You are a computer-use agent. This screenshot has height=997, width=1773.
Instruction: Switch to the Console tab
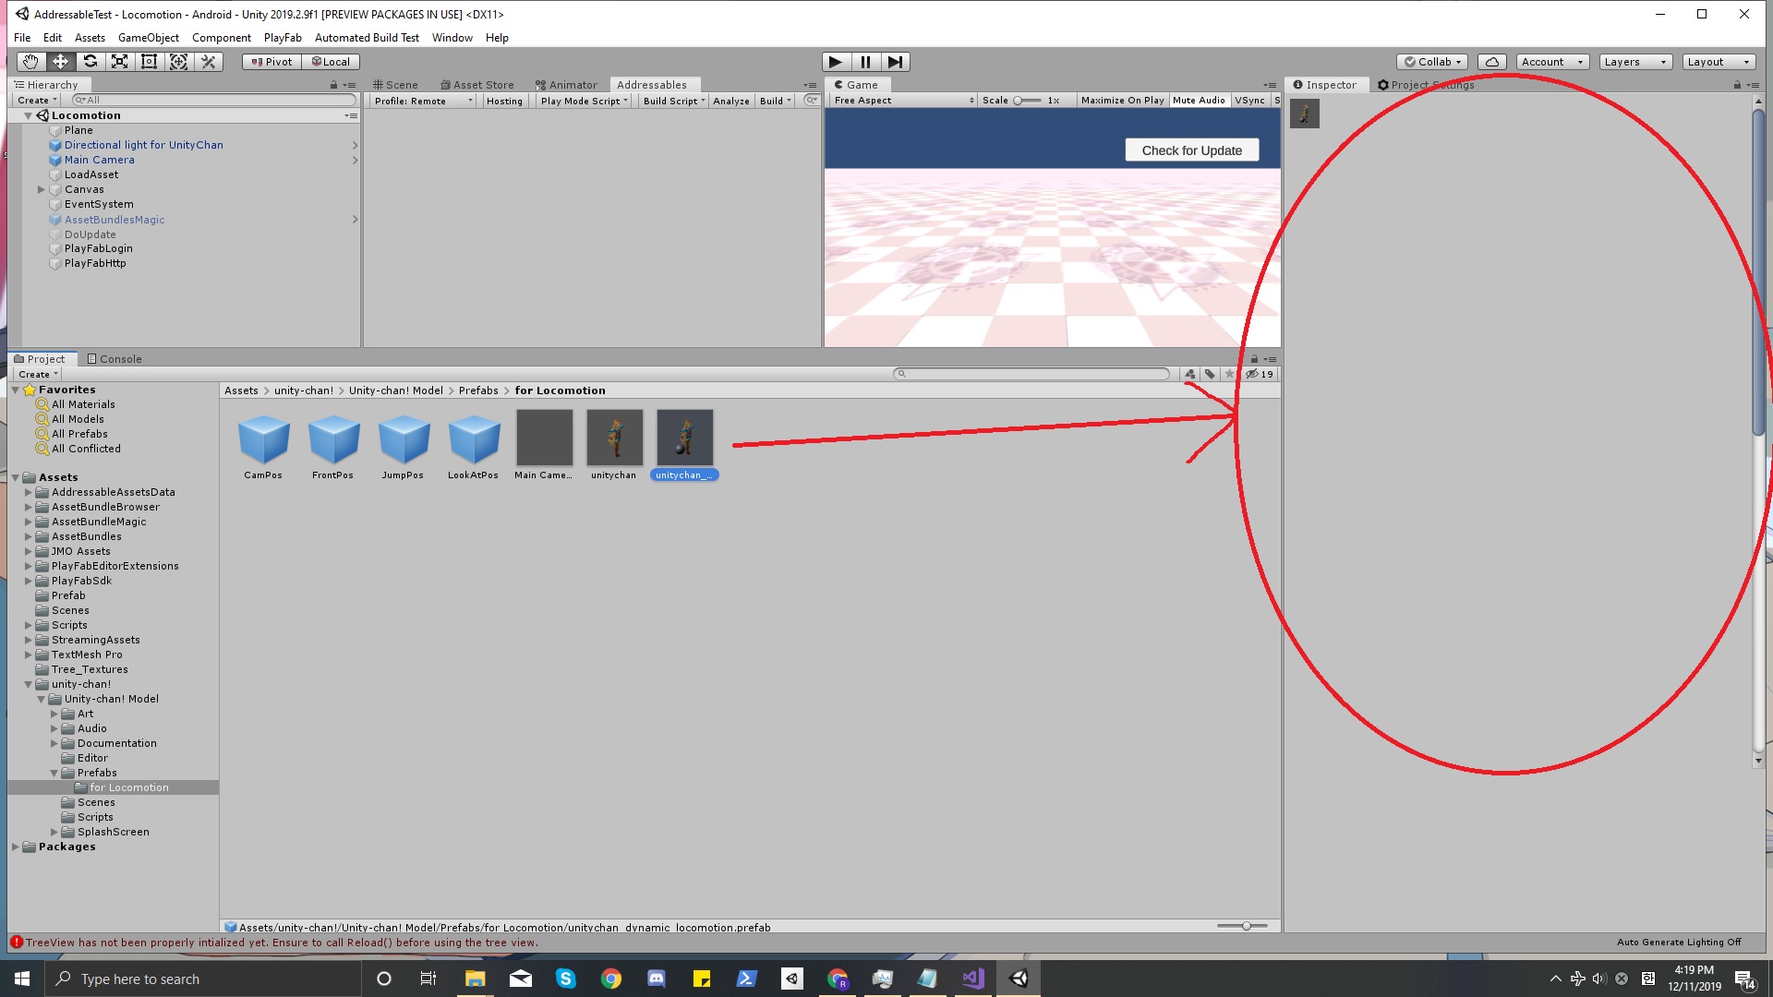click(115, 359)
